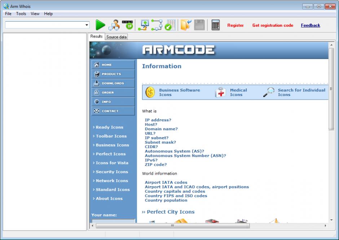Click the checklist with green arrow icon
The height and width of the screenshot is (240, 339).
coord(170,25)
